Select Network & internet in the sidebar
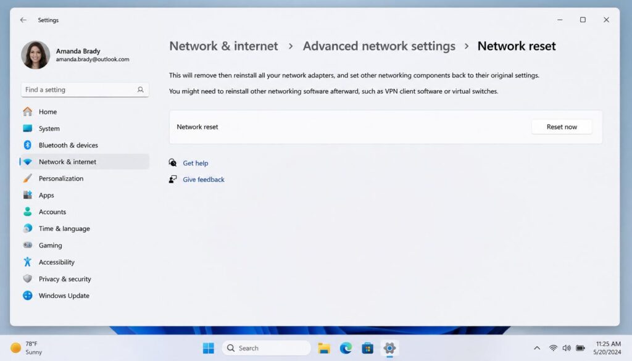This screenshot has width=632, height=361. pyautogui.click(x=84, y=162)
